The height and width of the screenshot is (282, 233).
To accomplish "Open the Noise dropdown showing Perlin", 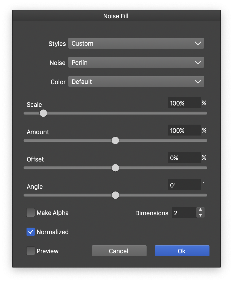I will pyautogui.click(x=136, y=63).
